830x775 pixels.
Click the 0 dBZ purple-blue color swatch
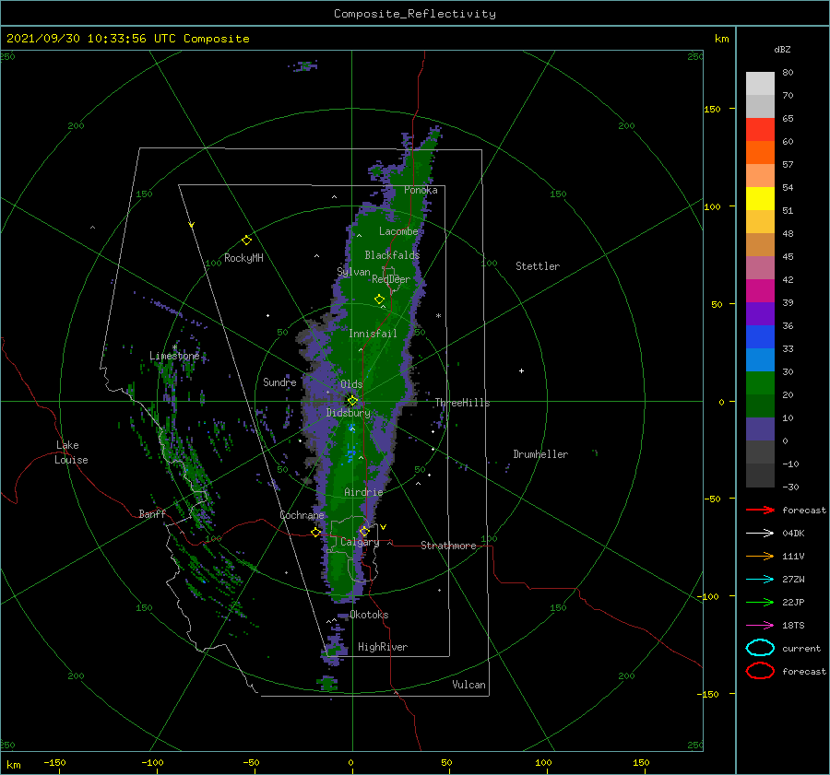coord(760,429)
